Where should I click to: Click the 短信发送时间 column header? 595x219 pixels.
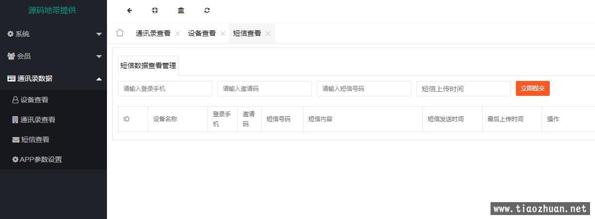[452, 119]
